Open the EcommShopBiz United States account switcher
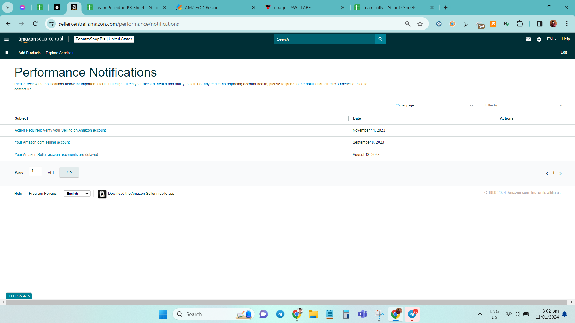This screenshot has height=323, width=575. pyautogui.click(x=104, y=39)
